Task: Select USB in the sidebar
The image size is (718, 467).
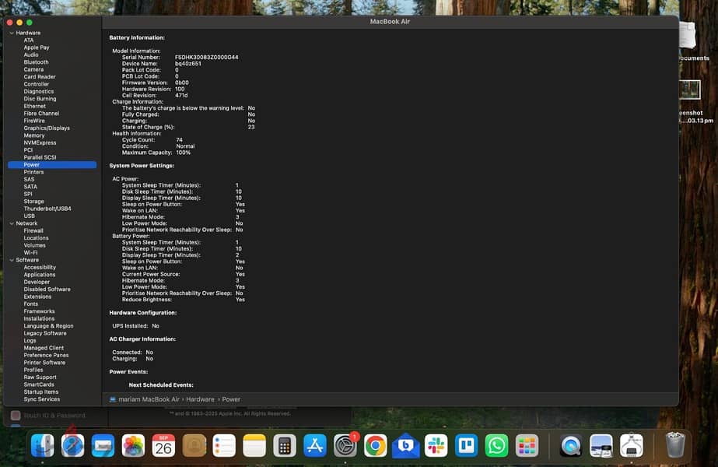Action: [29, 216]
